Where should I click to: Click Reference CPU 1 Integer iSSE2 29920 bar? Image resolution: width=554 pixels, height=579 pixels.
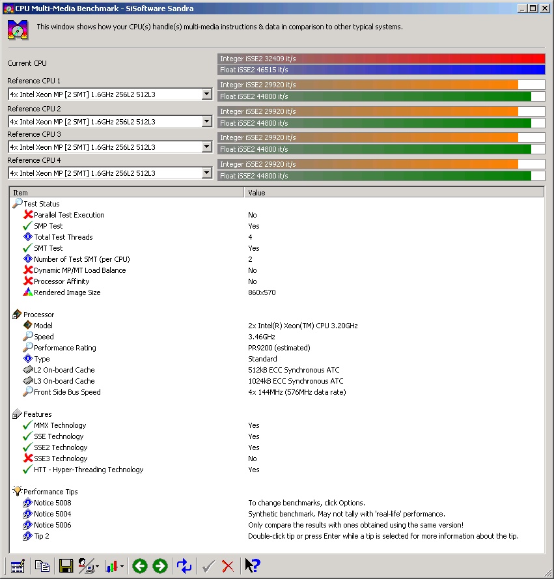coord(381,85)
